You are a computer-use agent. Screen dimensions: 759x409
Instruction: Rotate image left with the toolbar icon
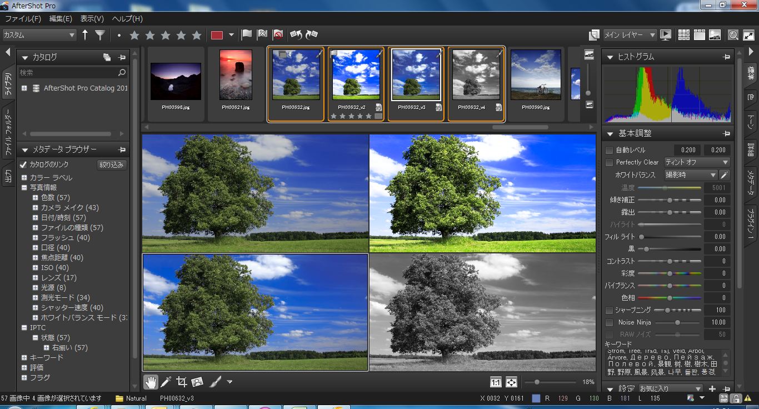pyautogui.click(x=296, y=35)
